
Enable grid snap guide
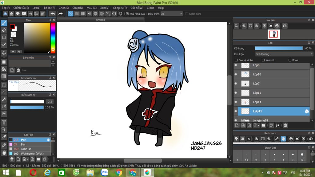click(x=83, y=14)
